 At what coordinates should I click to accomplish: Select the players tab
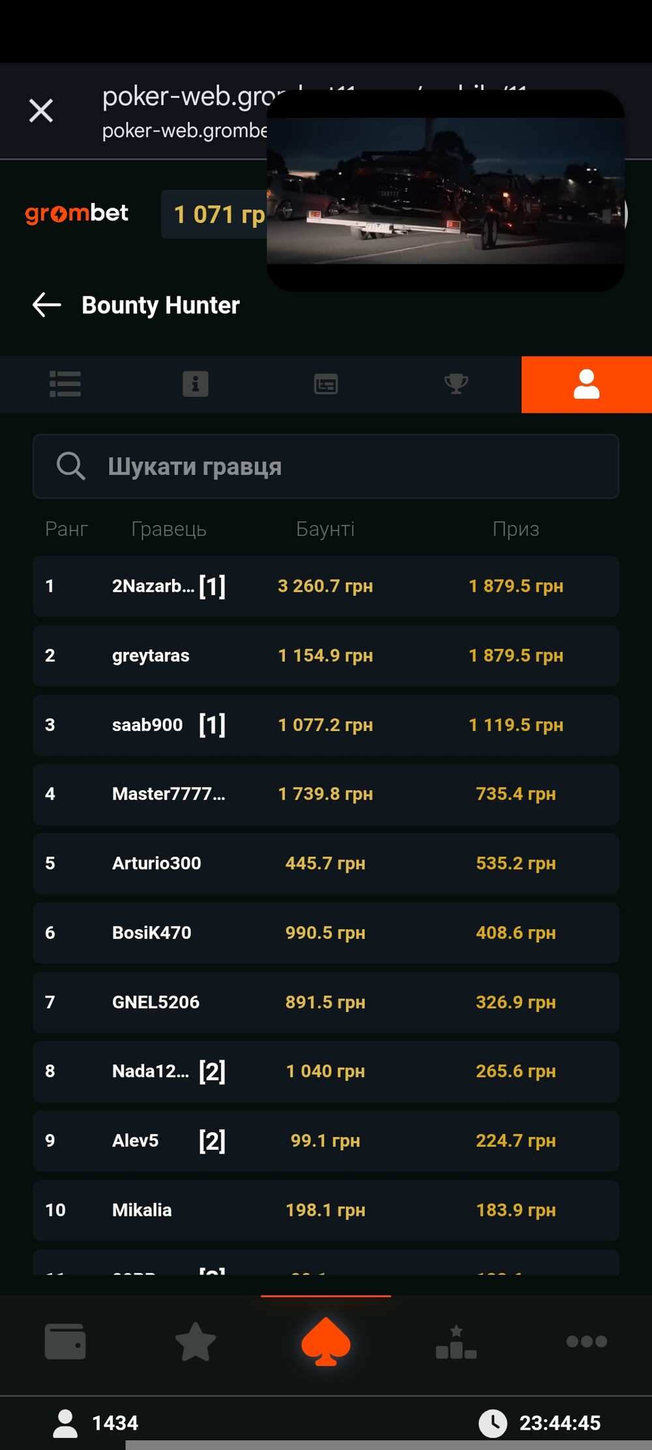(x=586, y=384)
